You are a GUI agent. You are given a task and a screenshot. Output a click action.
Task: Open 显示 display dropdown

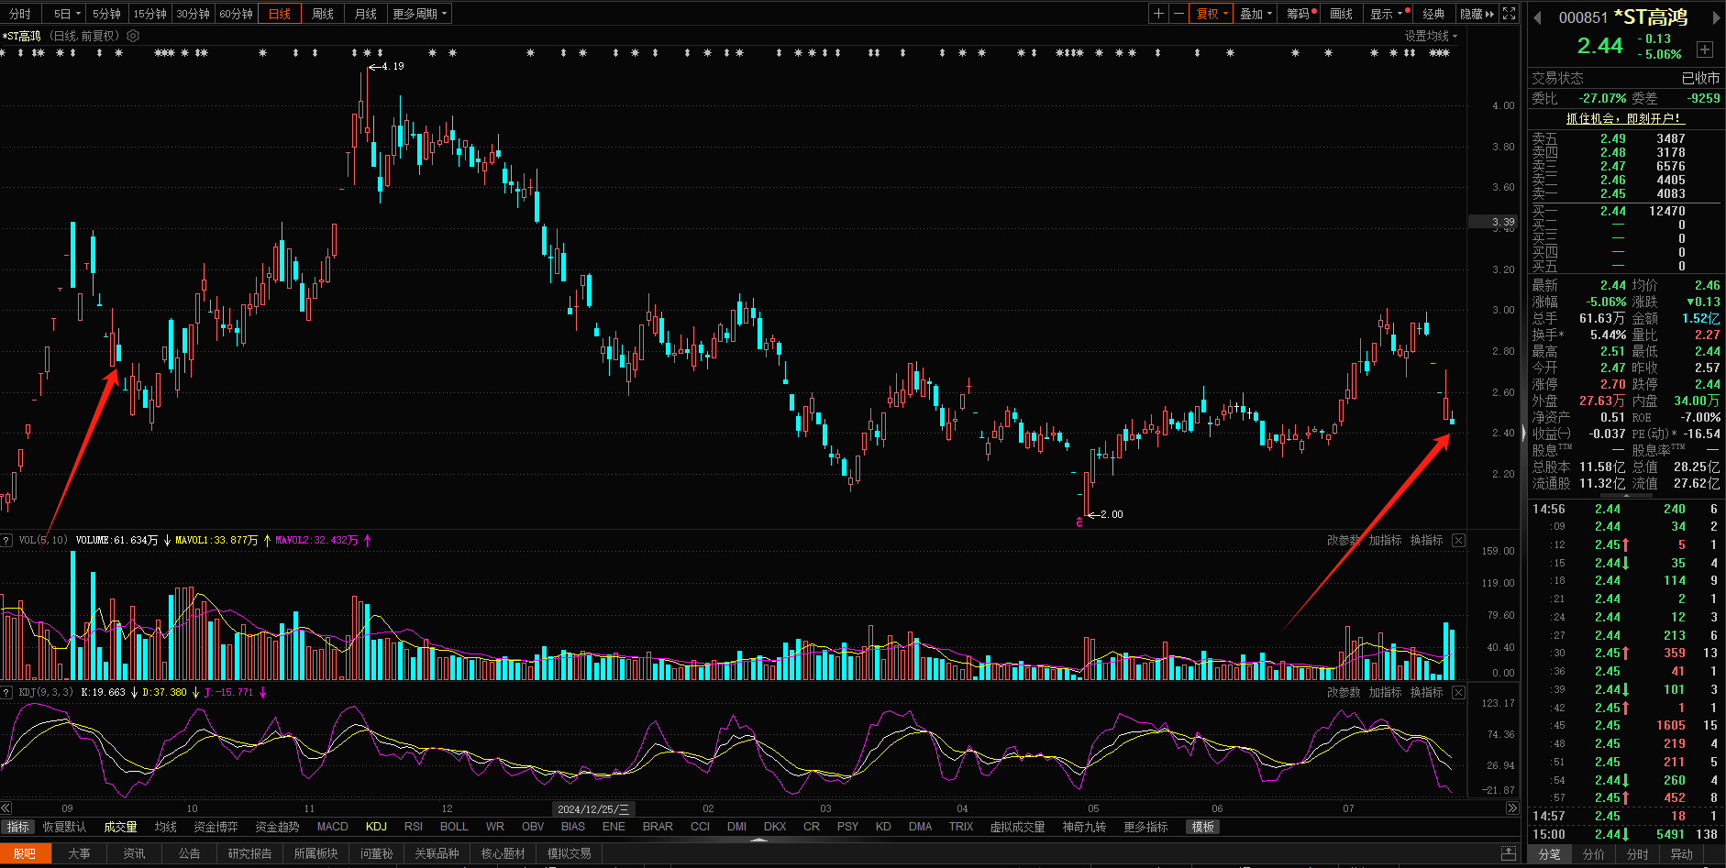pos(1386,14)
